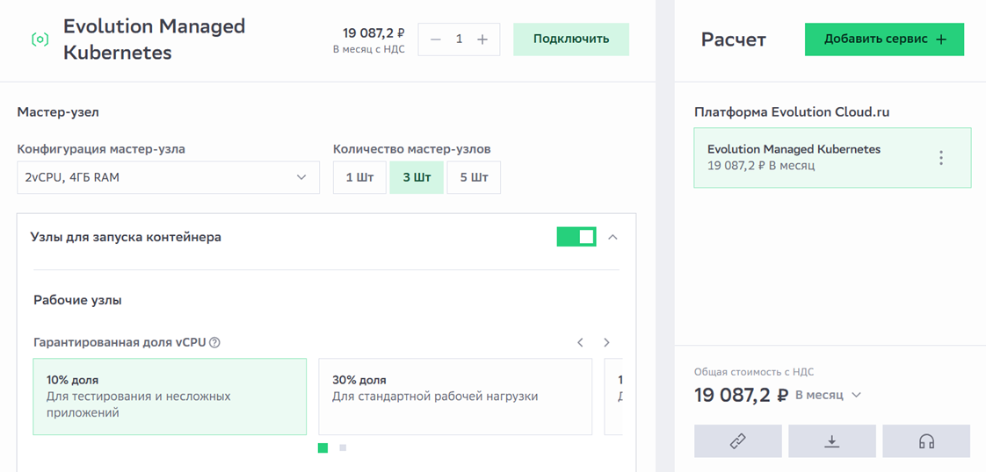This screenshot has width=986, height=472.
Task: Select 5 Шт master node count
Action: pos(474,177)
